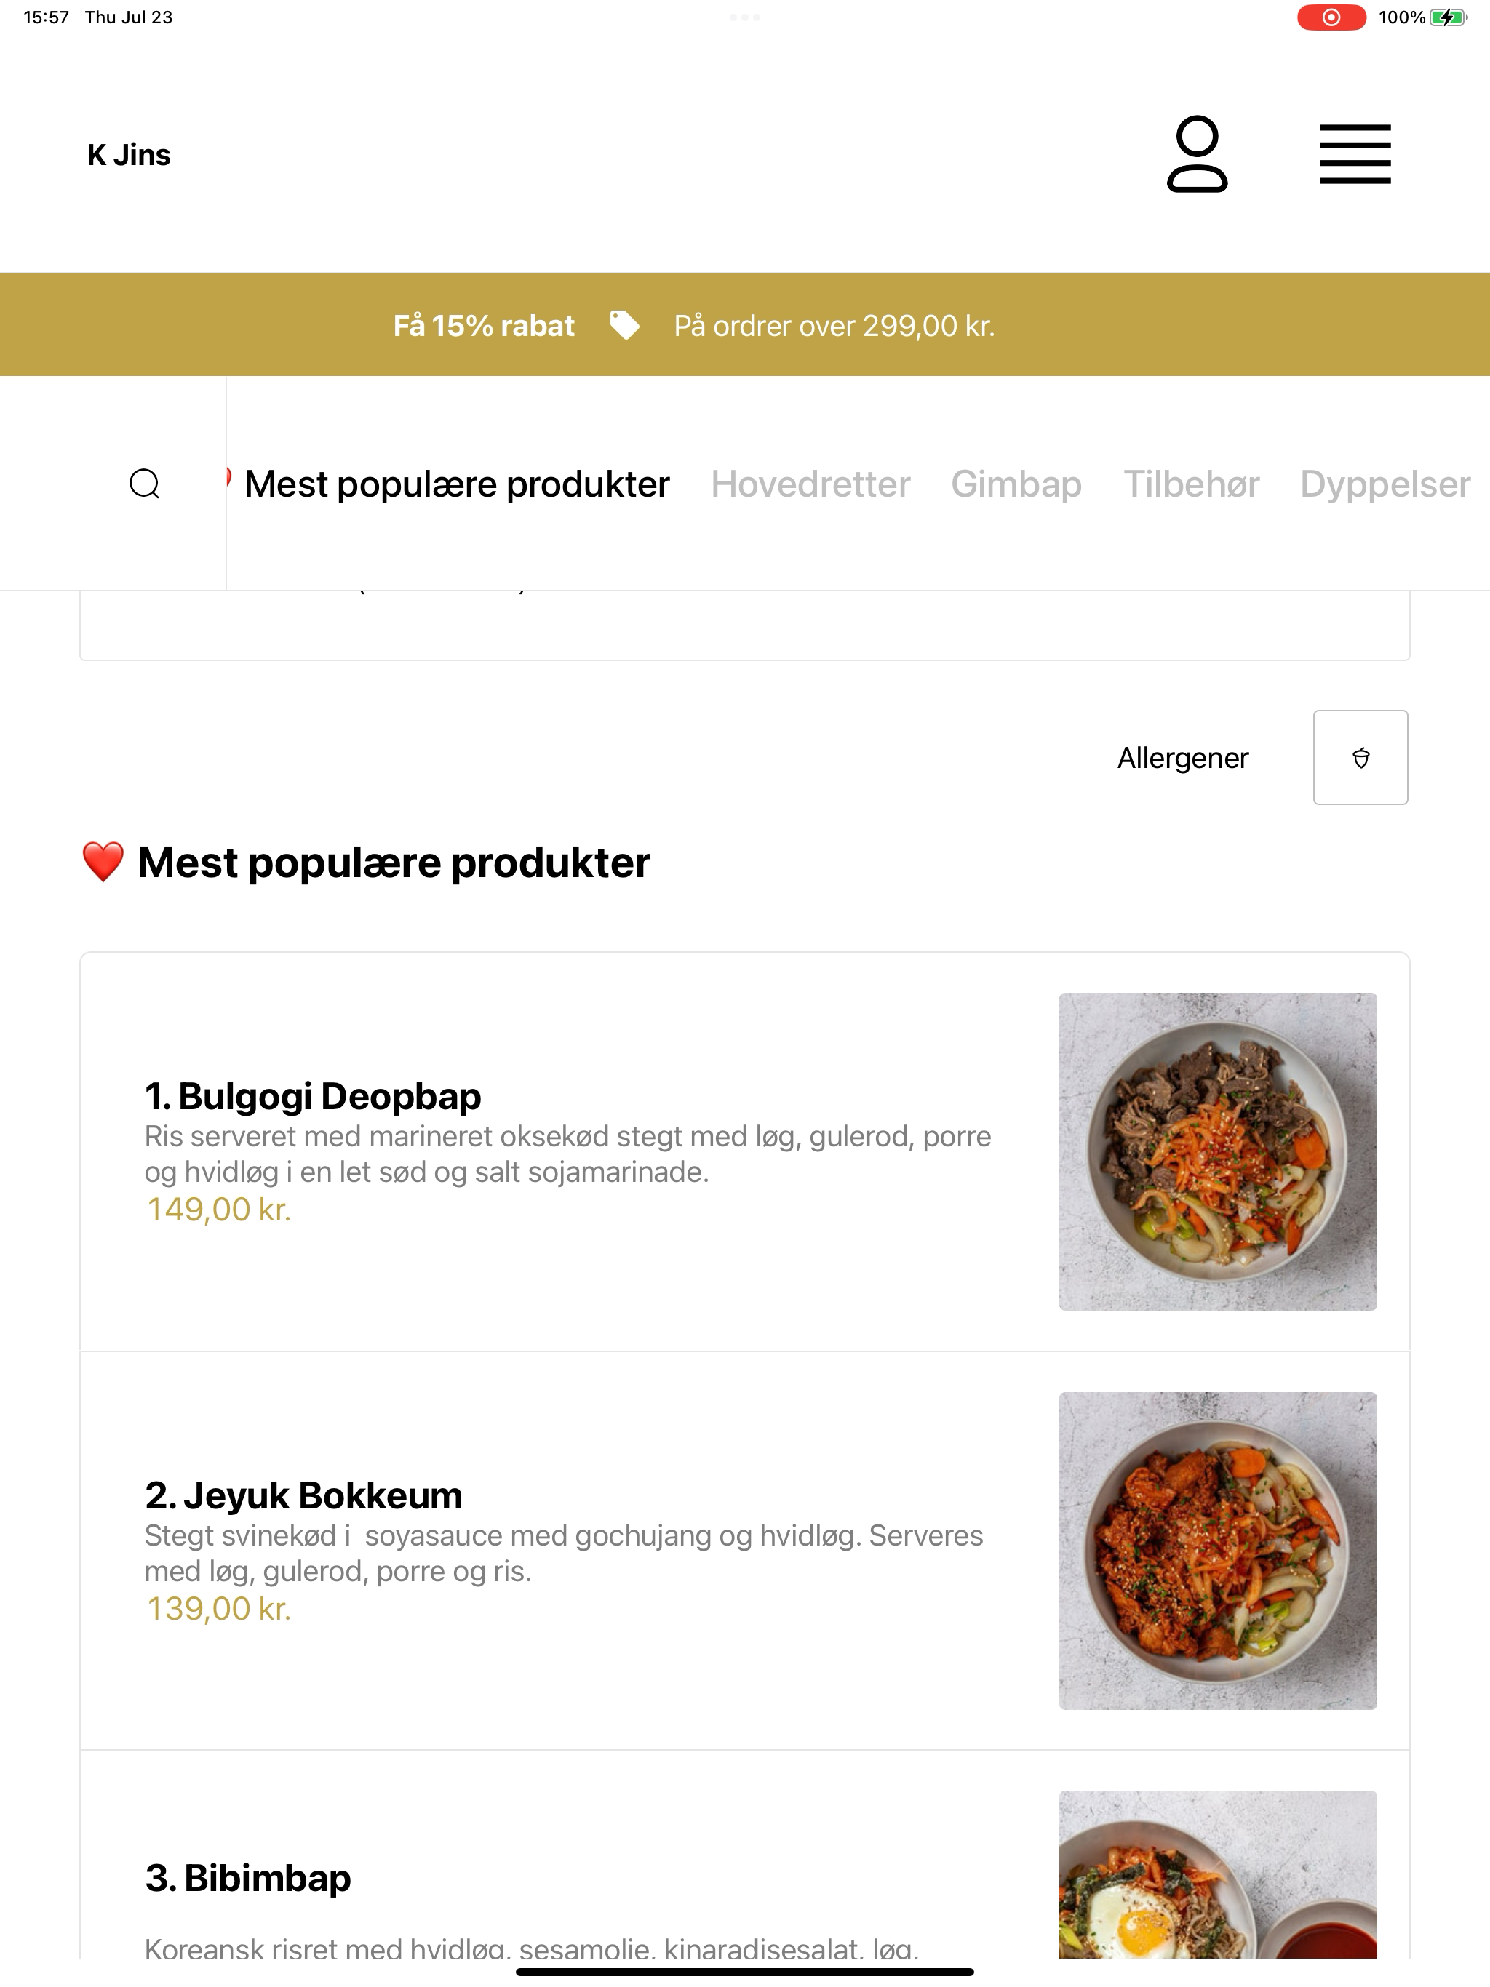
Task: Switch to the Tilbehør tab
Action: [1191, 484]
